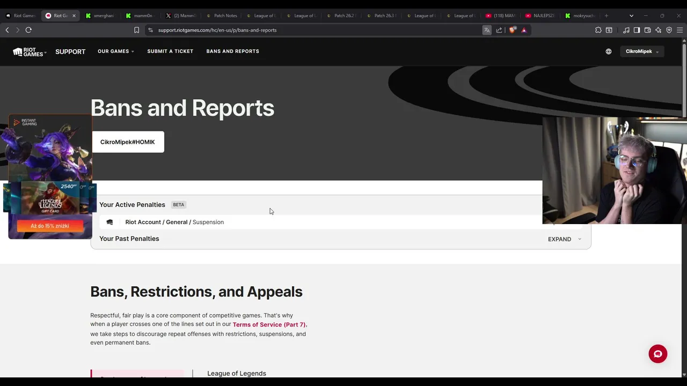Go forward with browser forward arrow
The width and height of the screenshot is (687, 386).
[17, 30]
